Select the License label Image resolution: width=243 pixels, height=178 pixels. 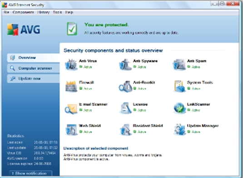(x=140, y=104)
